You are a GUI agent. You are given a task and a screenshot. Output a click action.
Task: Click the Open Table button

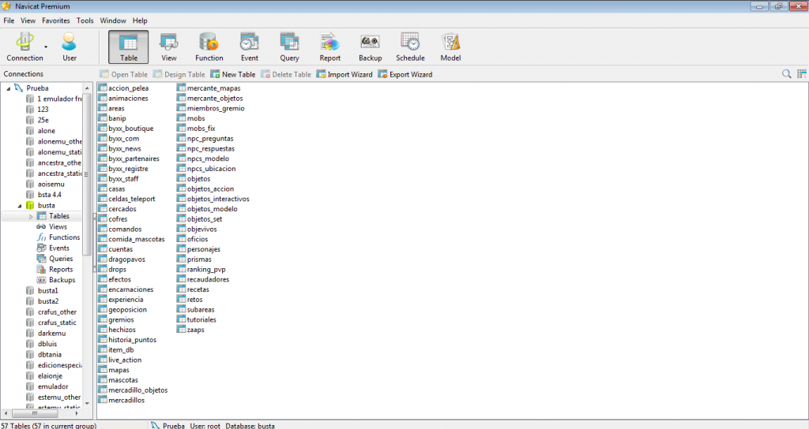point(124,74)
